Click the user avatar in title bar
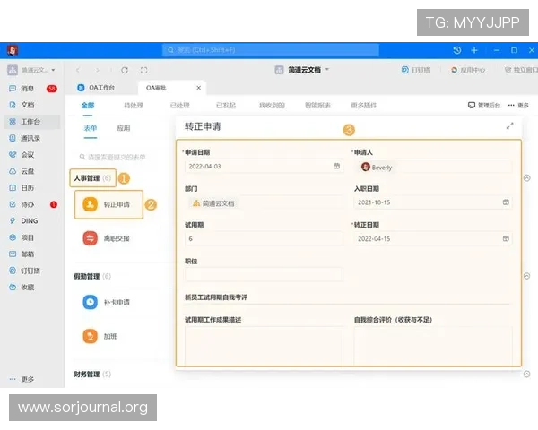 (13, 50)
